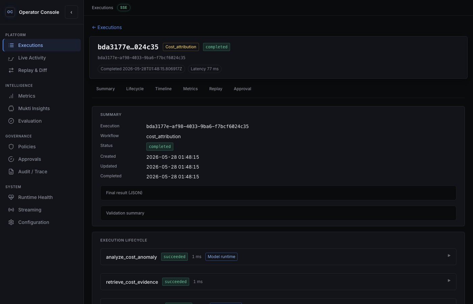Open Audit / Trace page
473x304 pixels.
coord(42,172)
